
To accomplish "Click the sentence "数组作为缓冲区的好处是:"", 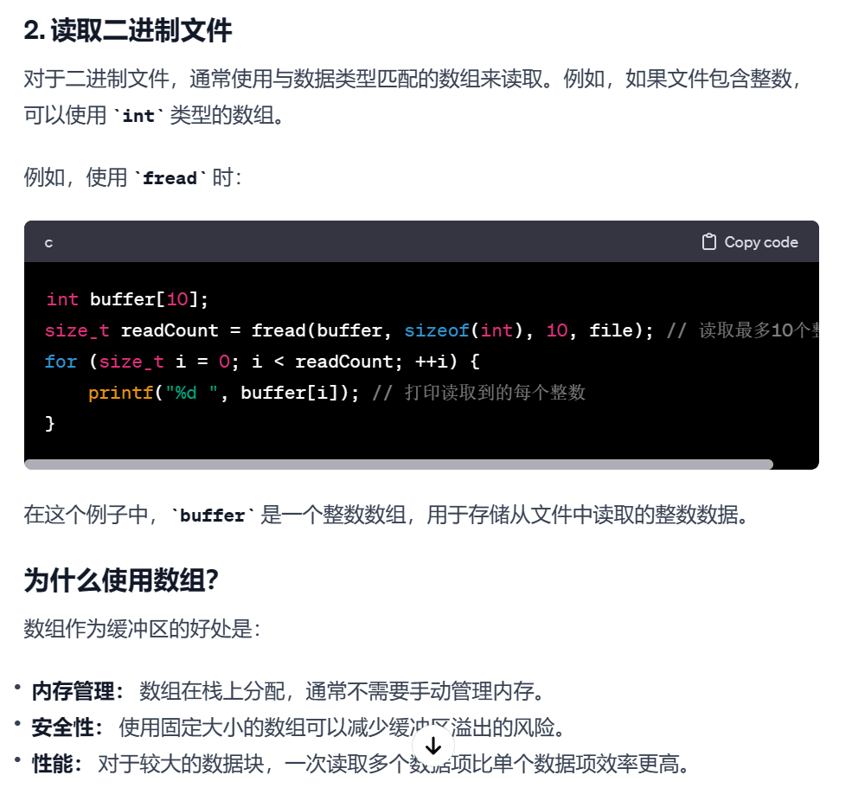I will coord(143,629).
